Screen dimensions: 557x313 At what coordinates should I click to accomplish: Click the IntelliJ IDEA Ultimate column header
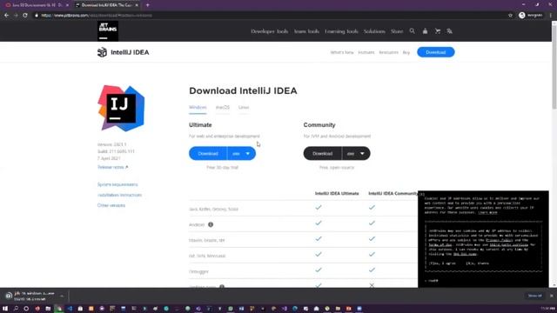point(337,193)
